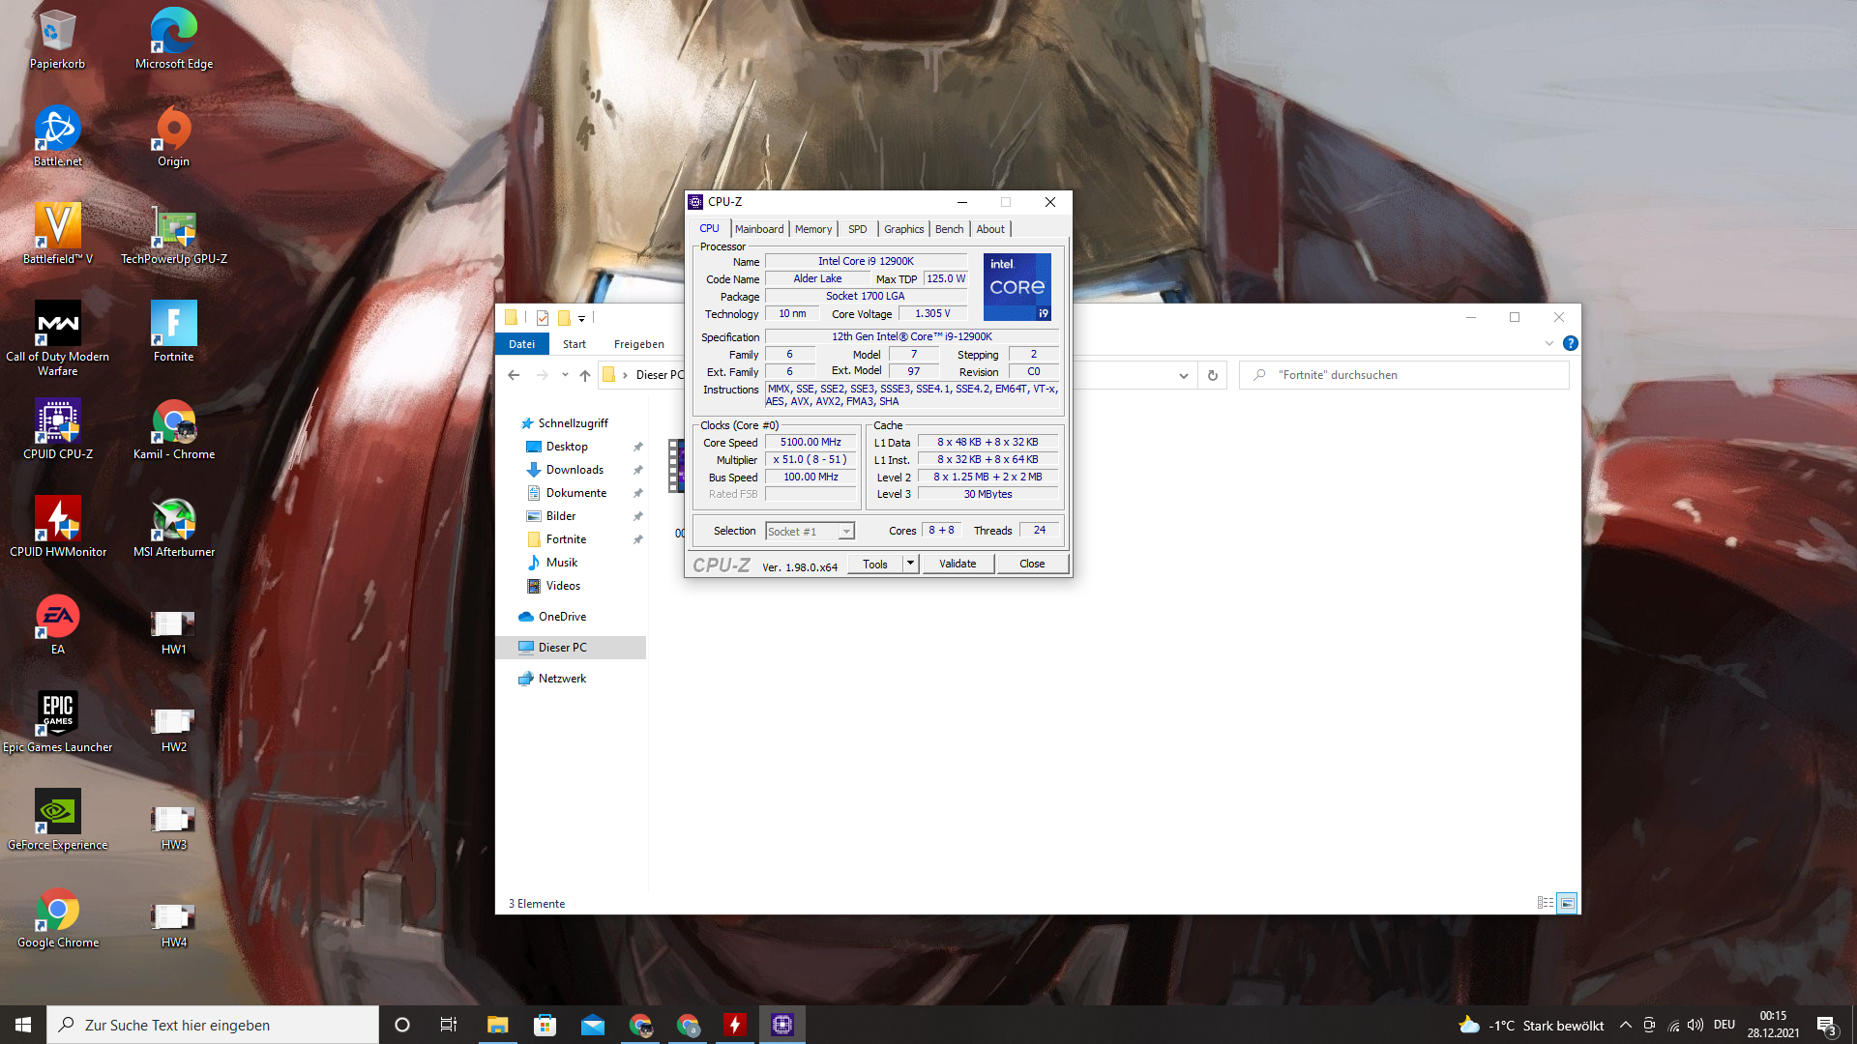1857x1044 pixels.
Task: Switch to the Memory tab in CPU-Z
Action: coord(812,229)
